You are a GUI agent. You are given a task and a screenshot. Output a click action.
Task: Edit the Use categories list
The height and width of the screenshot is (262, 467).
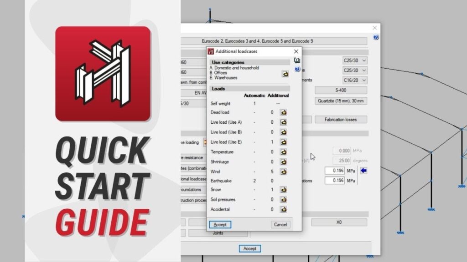[x=285, y=74]
